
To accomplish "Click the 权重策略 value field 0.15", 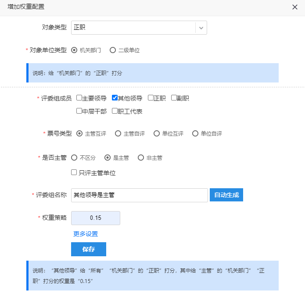I will [x=96, y=218].
